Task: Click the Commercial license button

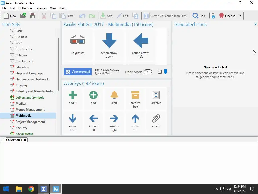Action: click(x=78, y=72)
